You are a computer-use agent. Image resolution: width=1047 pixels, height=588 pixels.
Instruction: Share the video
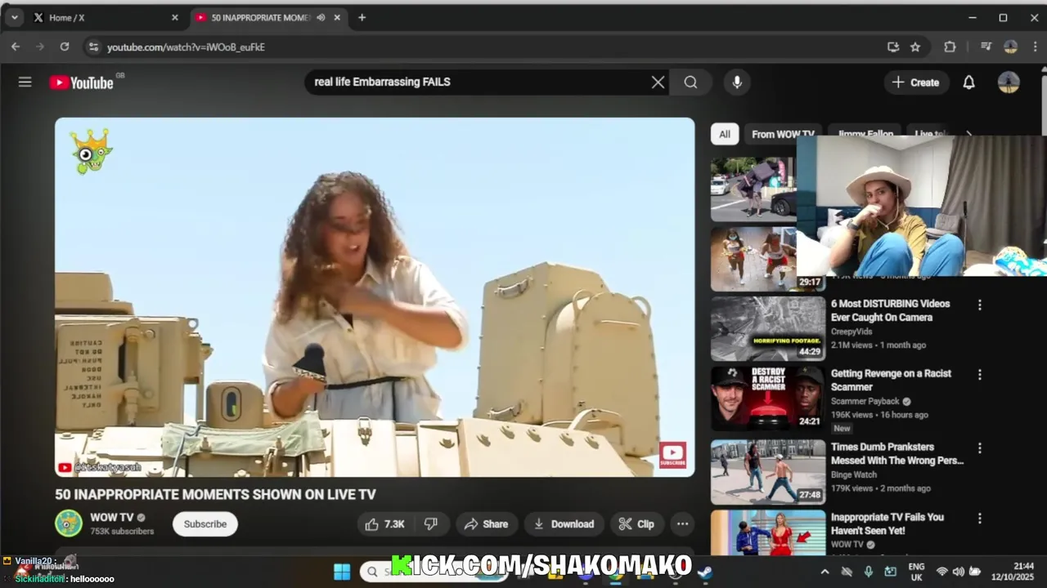coord(486,524)
